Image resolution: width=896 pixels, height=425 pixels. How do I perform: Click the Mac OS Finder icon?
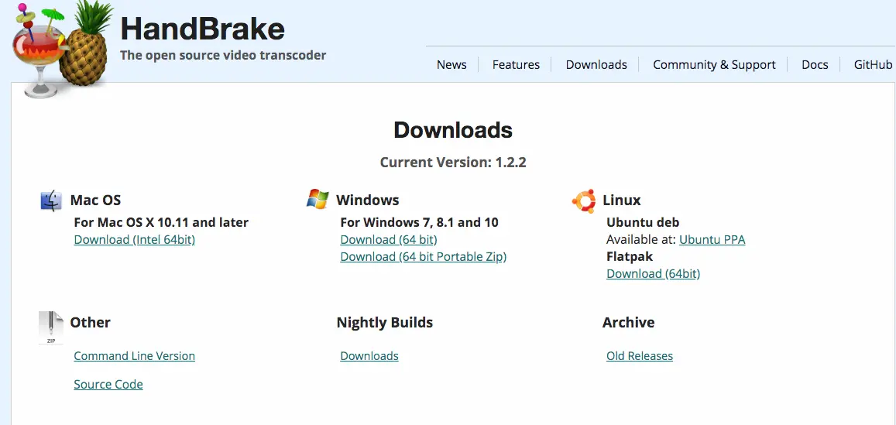click(x=51, y=201)
